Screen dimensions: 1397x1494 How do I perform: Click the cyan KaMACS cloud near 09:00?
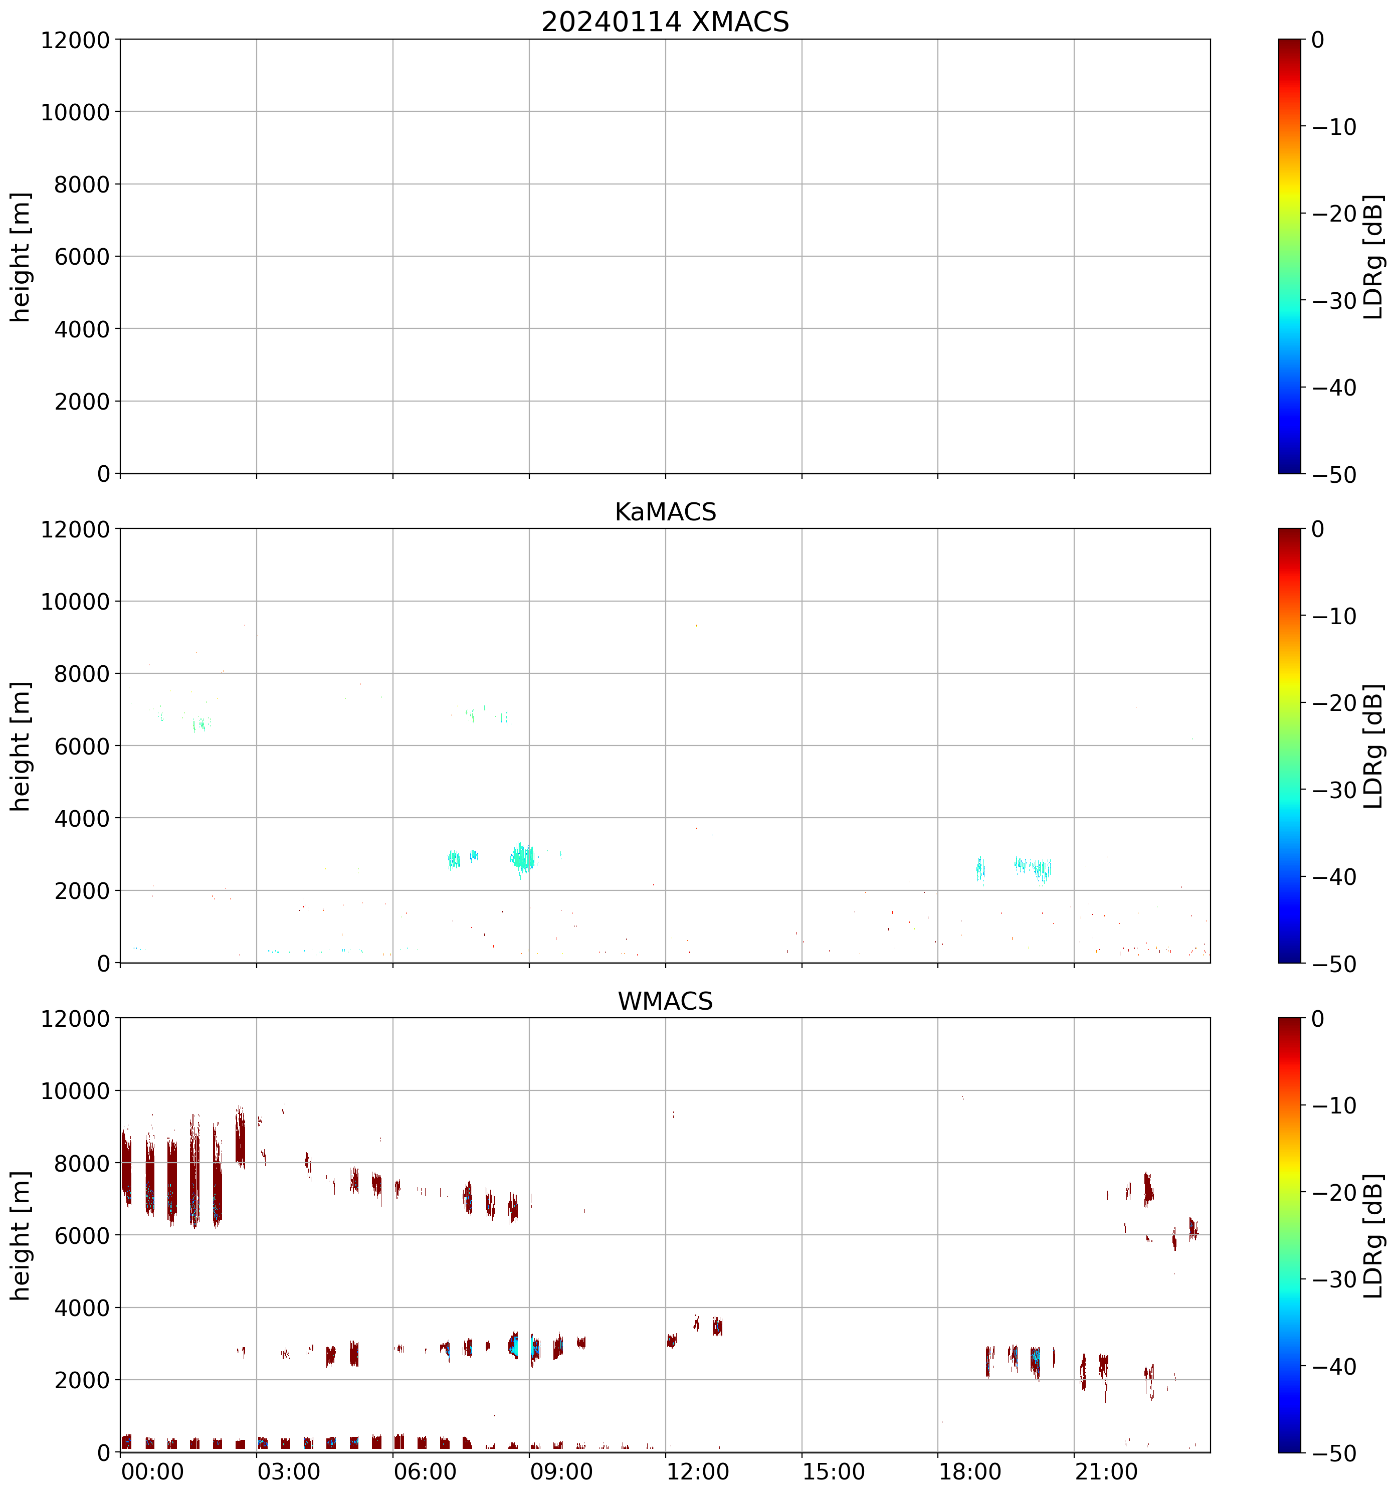click(x=523, y=857)
